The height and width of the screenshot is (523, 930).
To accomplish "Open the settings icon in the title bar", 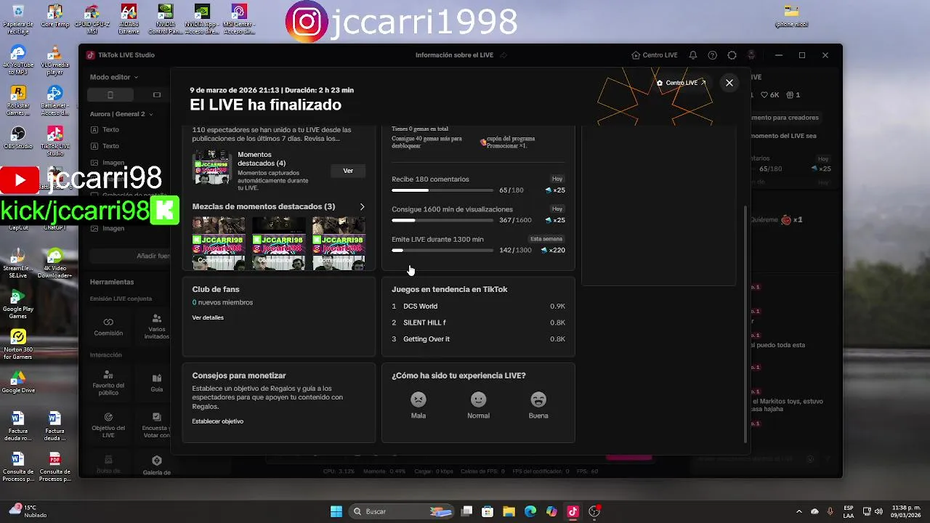I will [732, 55].
